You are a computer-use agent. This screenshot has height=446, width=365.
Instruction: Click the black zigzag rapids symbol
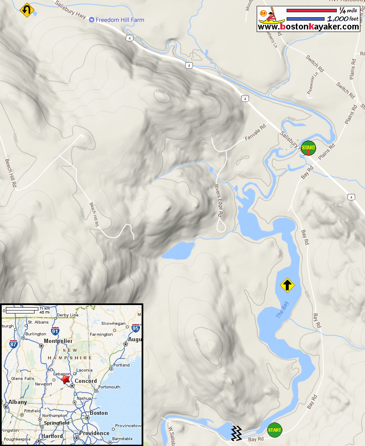point(236,433)
